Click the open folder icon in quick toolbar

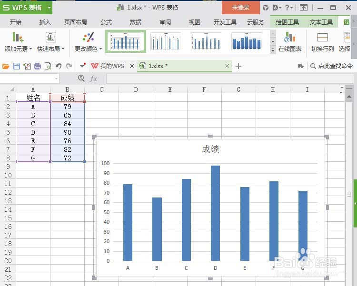tap(6, 66)
